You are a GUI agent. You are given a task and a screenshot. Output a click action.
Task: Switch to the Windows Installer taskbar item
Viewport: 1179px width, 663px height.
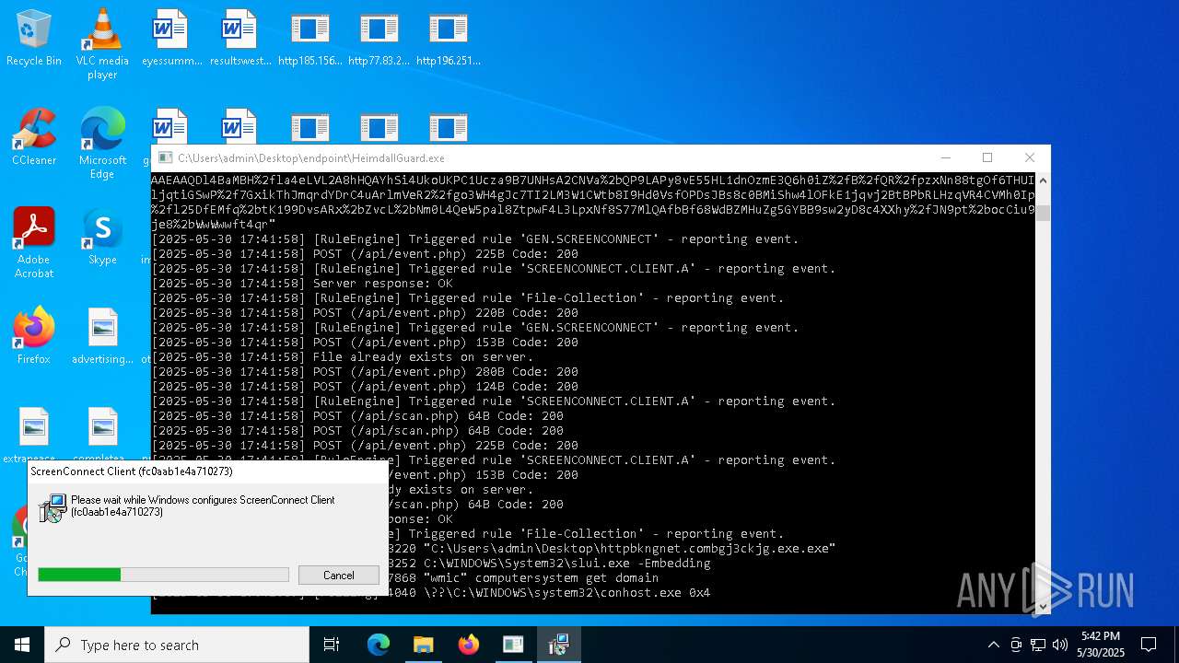558,645
